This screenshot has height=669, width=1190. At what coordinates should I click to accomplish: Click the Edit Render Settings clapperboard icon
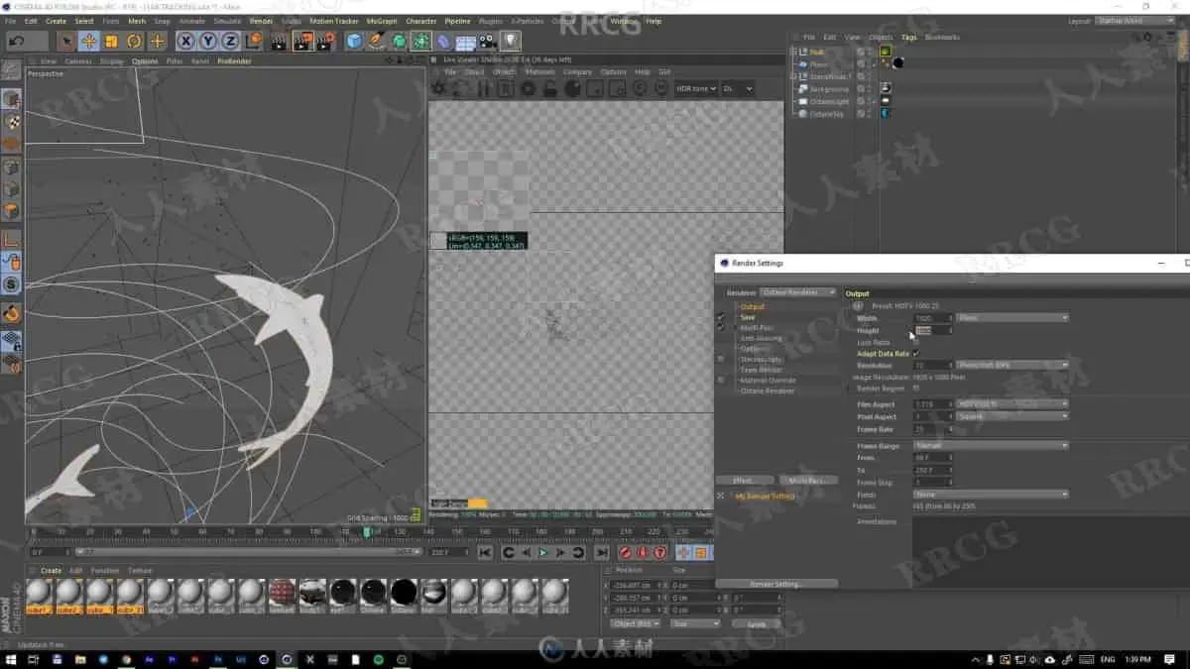point(325,41)
